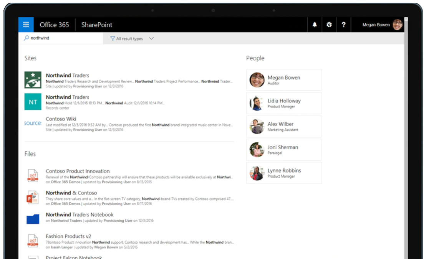The height and width of the screenshot is (259, 426).
Task: Click the teal NT site tile
Action: coord(33,102)
